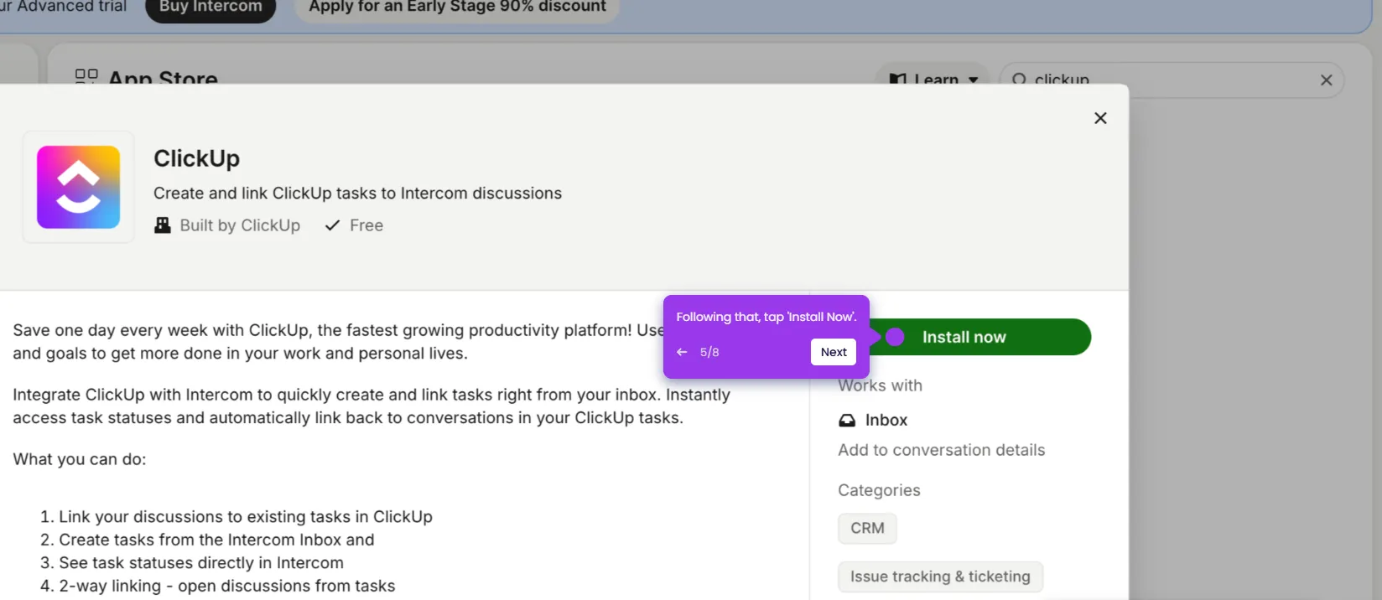This screenshot has width=1382, height=600.
Task: Click the Buy Intercom button
Action: coord(210,7)
